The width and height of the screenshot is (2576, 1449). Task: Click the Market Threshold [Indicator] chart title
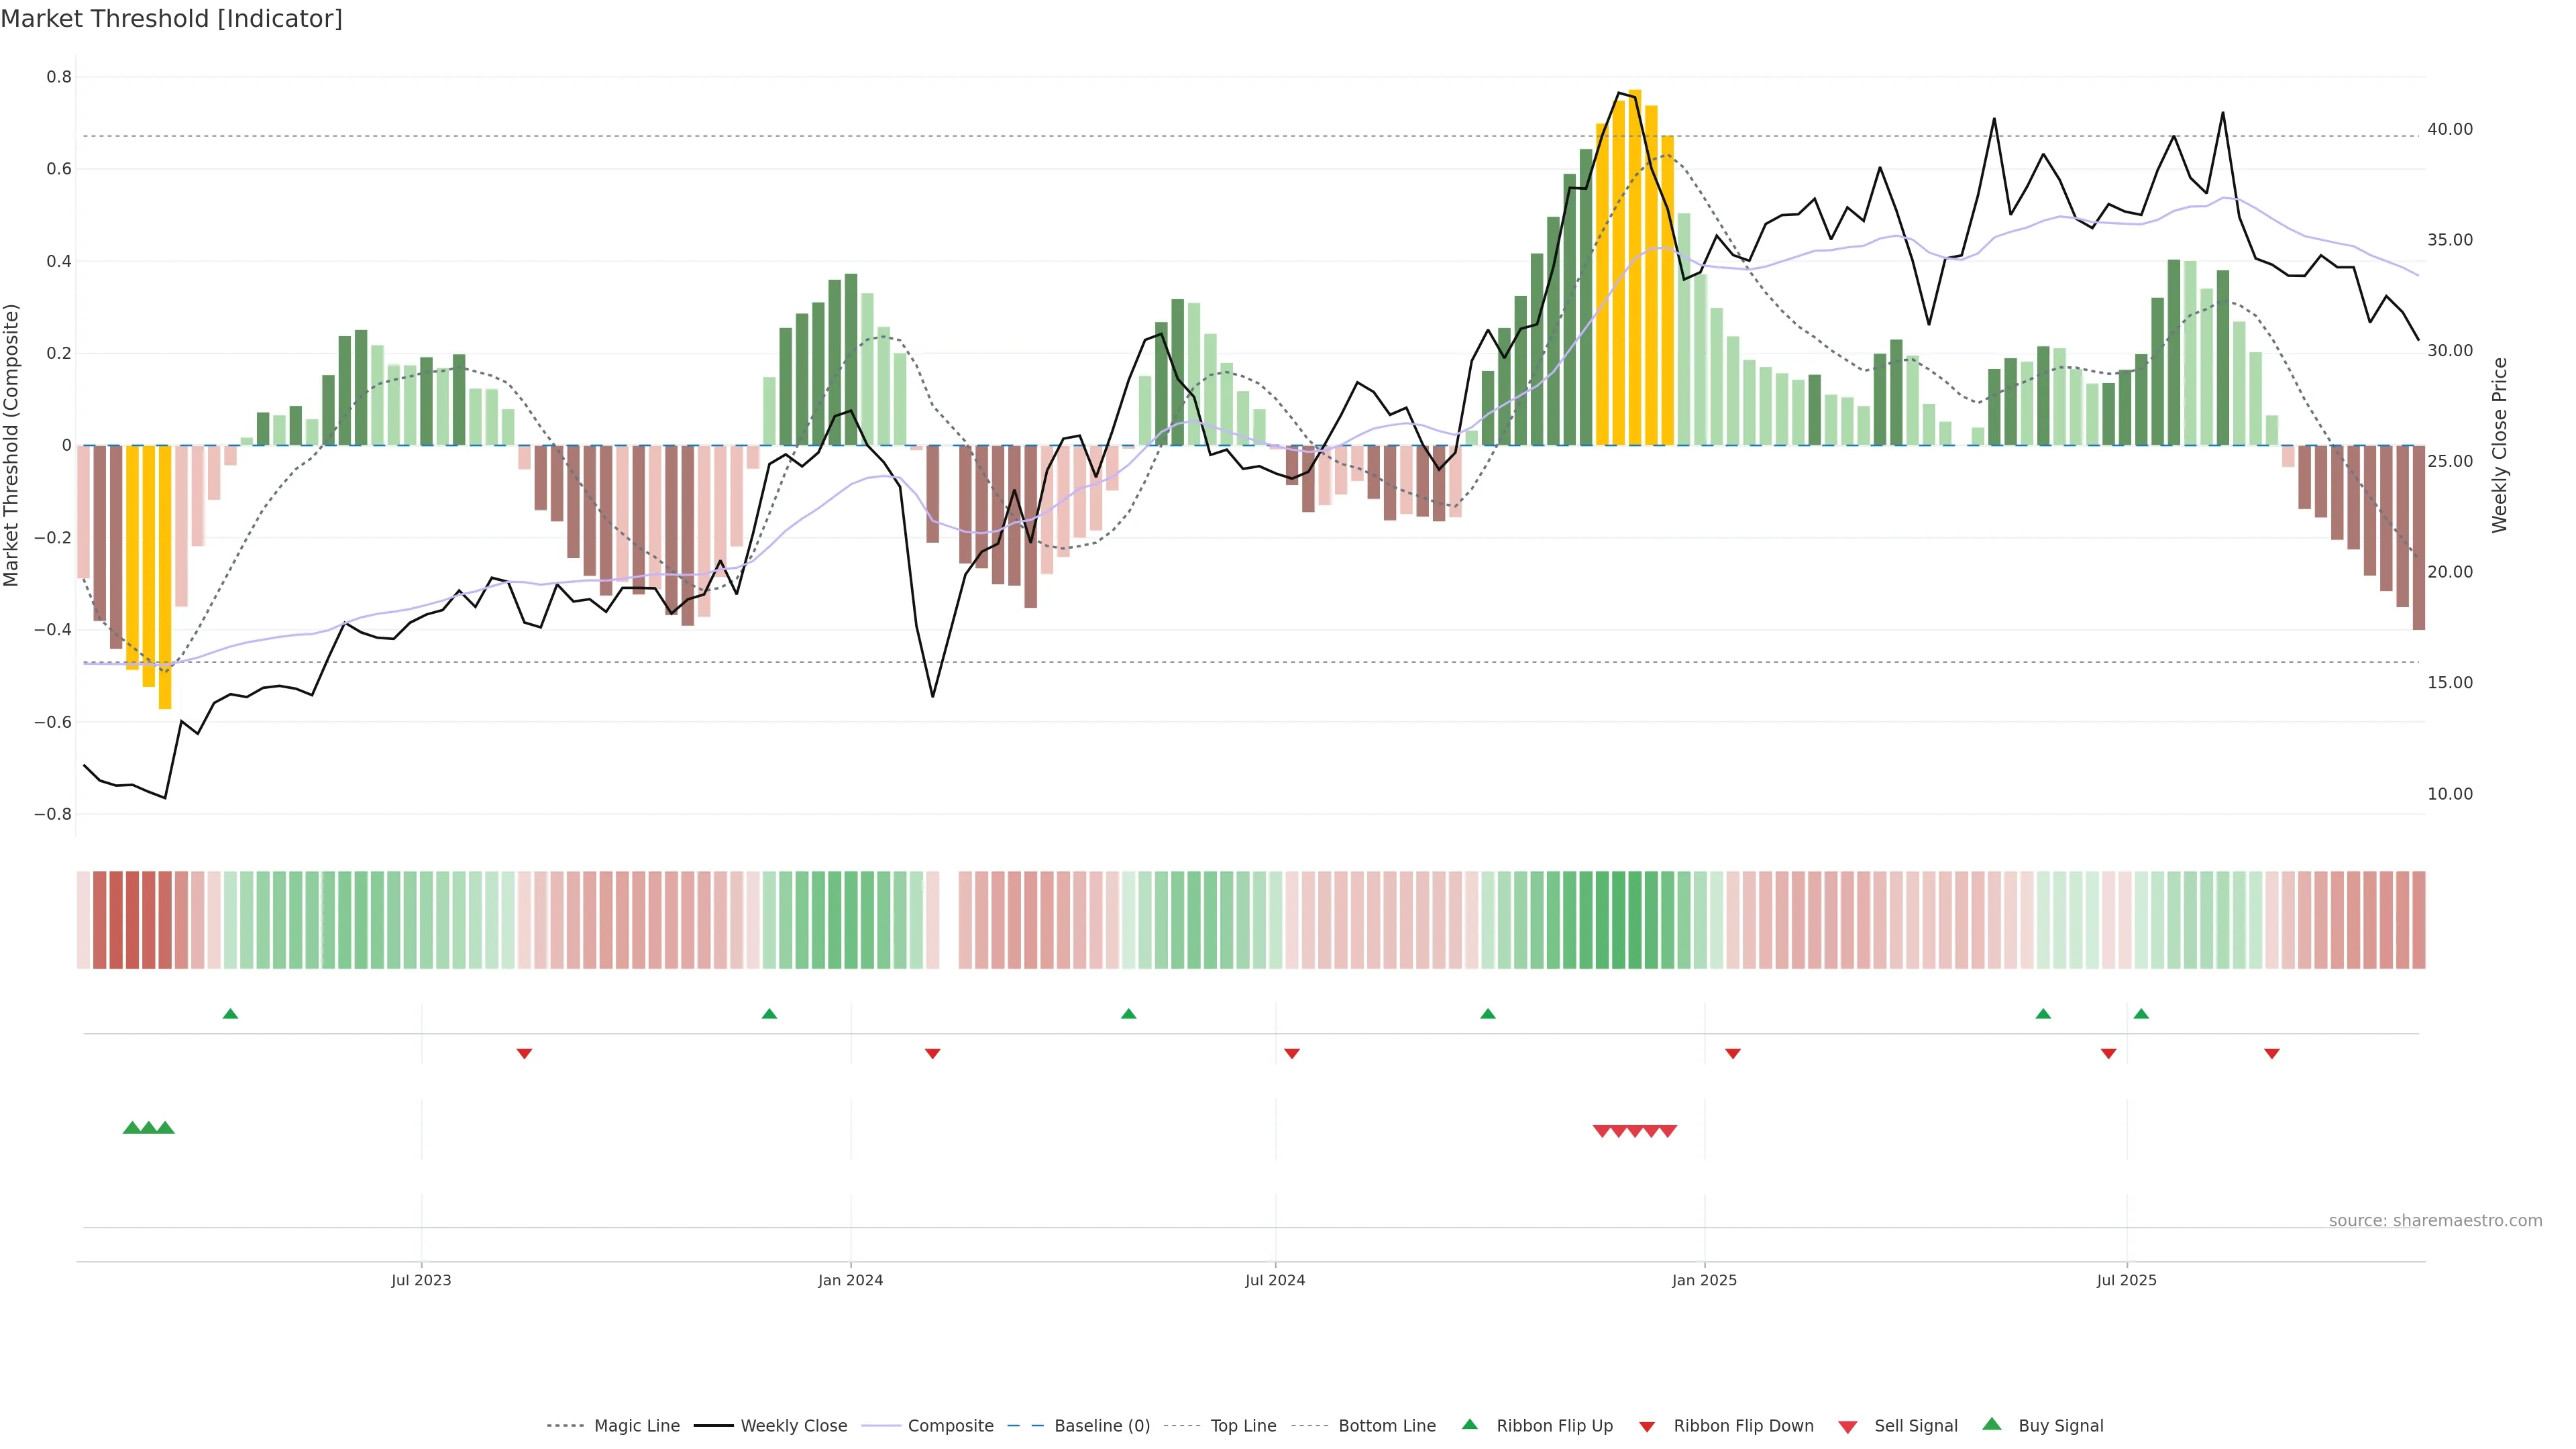(x=171, y=19)
